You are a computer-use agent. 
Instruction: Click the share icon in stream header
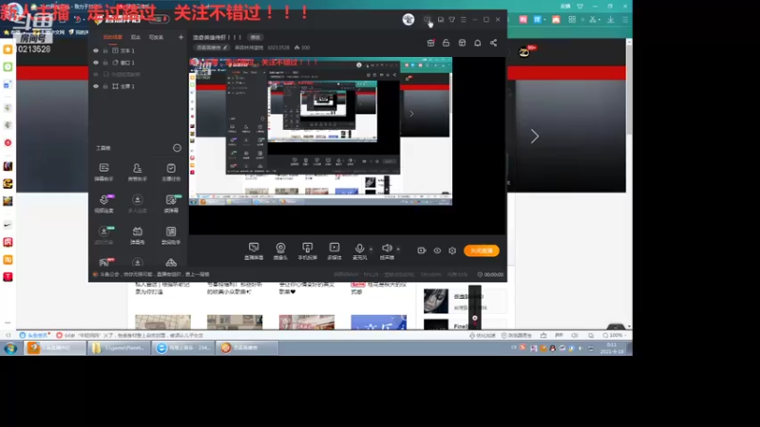(493, 43)
